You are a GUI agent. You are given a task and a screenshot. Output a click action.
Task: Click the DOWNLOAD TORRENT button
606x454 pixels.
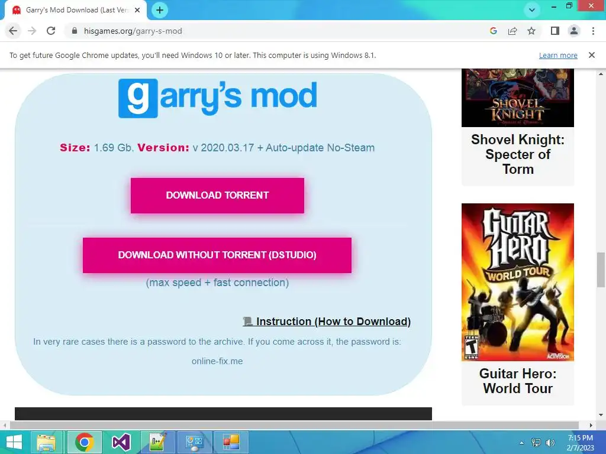coord(217,195)
